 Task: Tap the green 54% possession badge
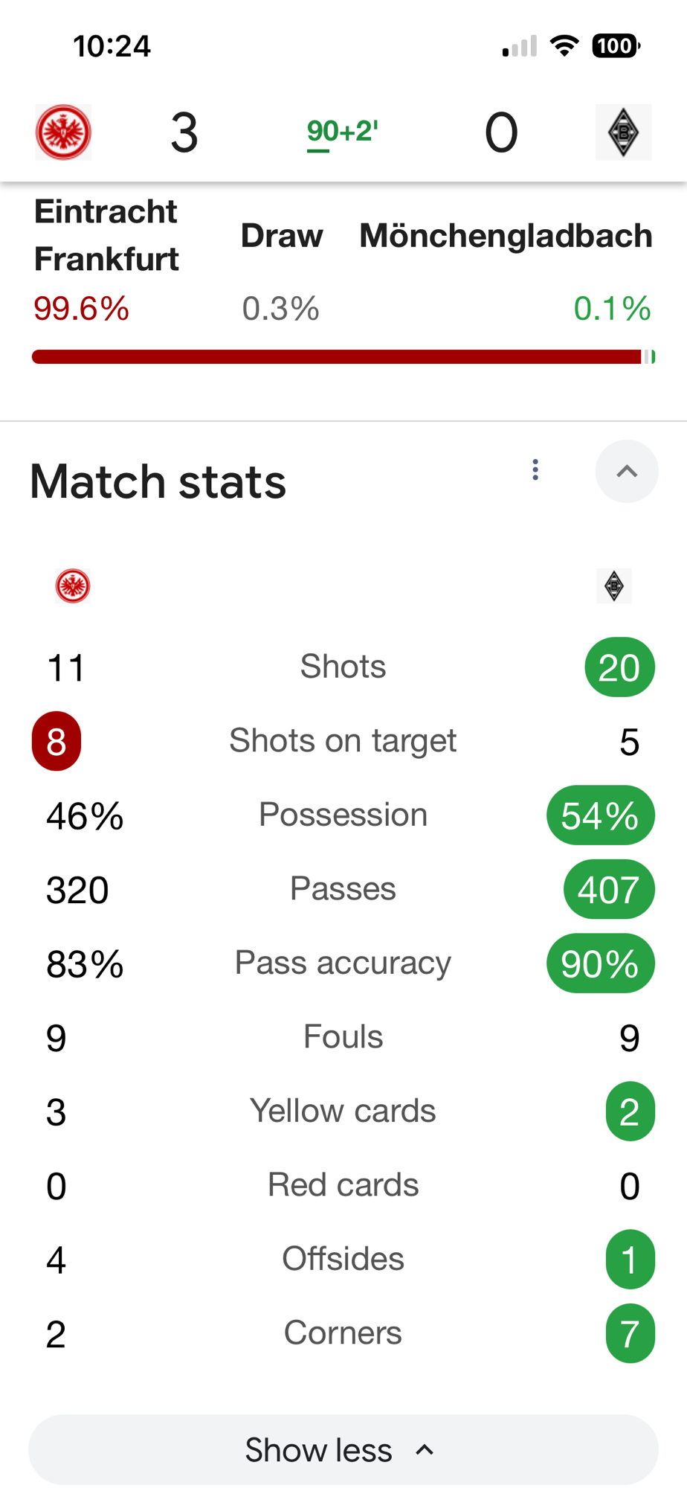coord(600,815)
